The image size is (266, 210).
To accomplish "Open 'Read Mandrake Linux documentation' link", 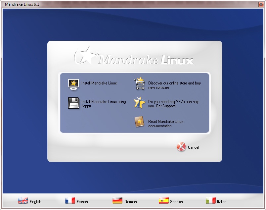I will (x=165, y=124).
